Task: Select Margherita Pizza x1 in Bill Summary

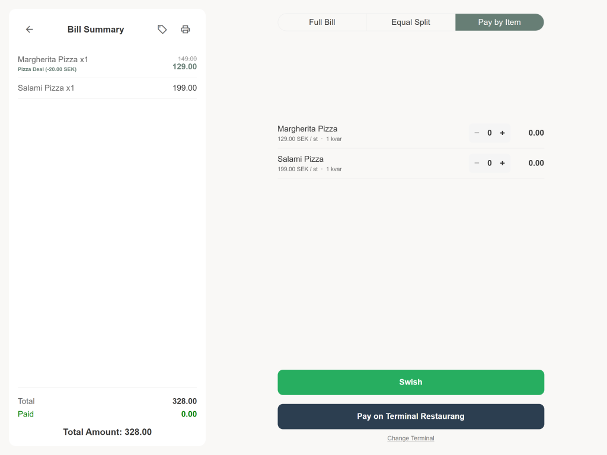Action: pos(107,64)
